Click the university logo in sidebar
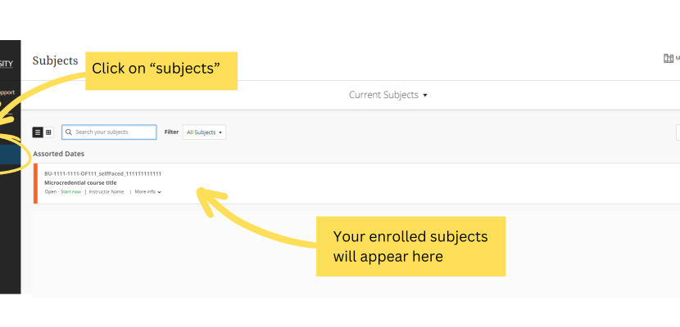The width and height of the screenshot is (680, 327). pos(7,63)
